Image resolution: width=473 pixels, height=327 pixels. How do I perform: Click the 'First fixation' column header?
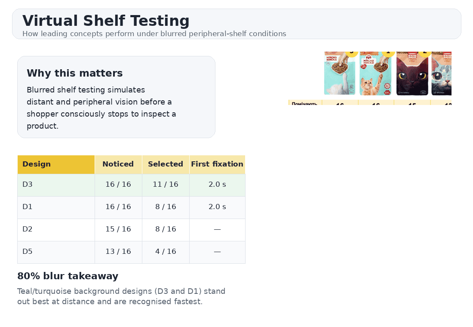[x=217, y=164]
